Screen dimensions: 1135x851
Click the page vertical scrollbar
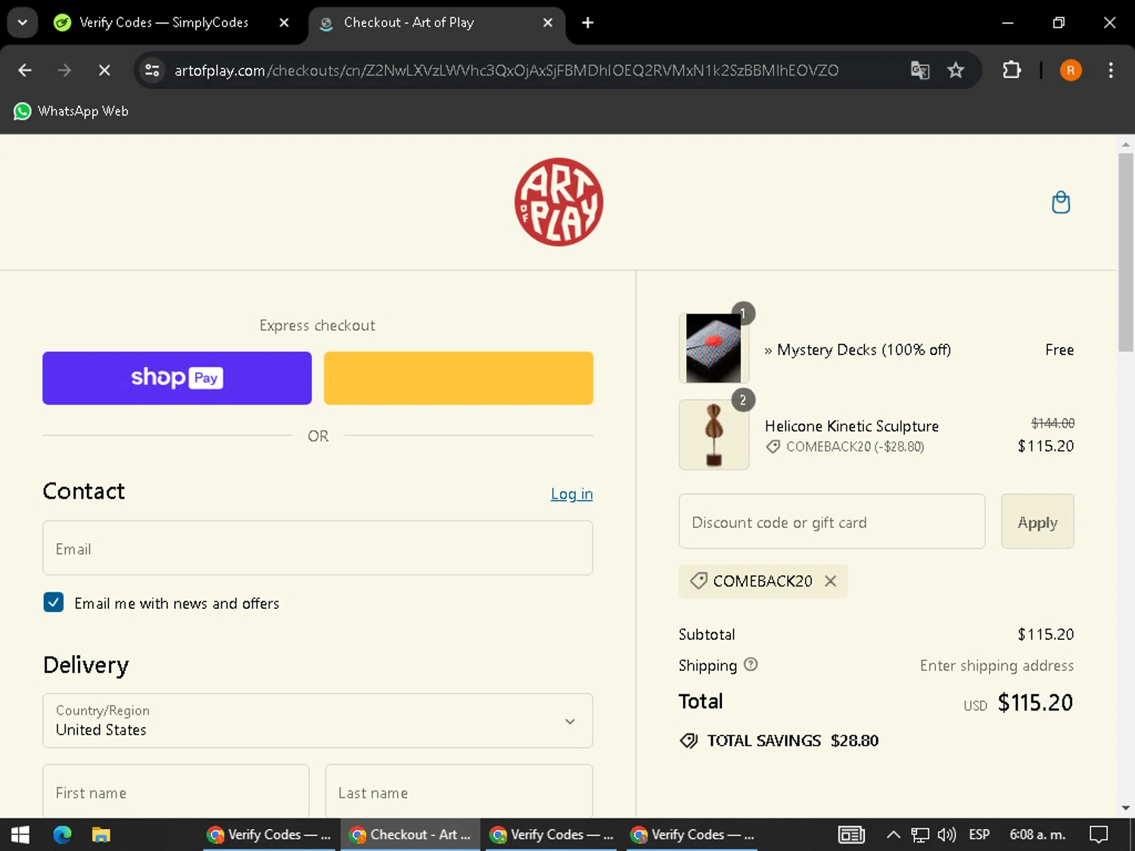(x=1126, y=253)
